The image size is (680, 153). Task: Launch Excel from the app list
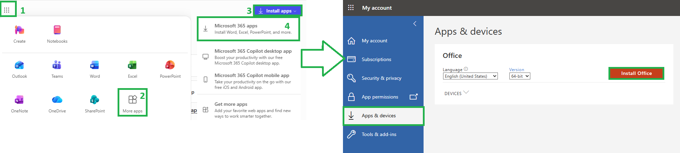coord(132,69)
